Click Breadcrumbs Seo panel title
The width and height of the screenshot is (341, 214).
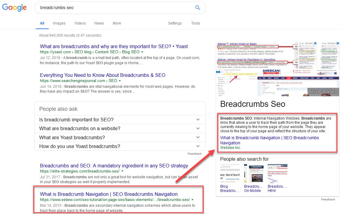(252, 104)
